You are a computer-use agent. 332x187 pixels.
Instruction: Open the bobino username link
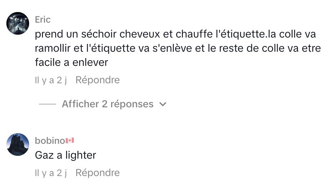(50, 141)
